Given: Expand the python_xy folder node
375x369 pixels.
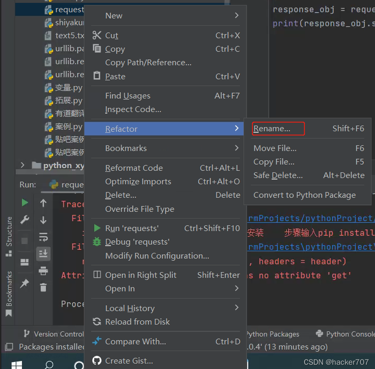Looking at the screenshot, I should pos(22,165).
